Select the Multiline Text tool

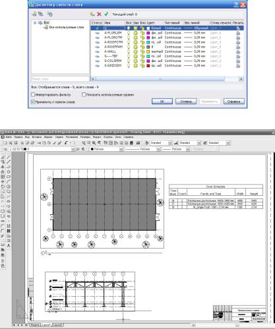pyautogui.click(x=9, y=245)
